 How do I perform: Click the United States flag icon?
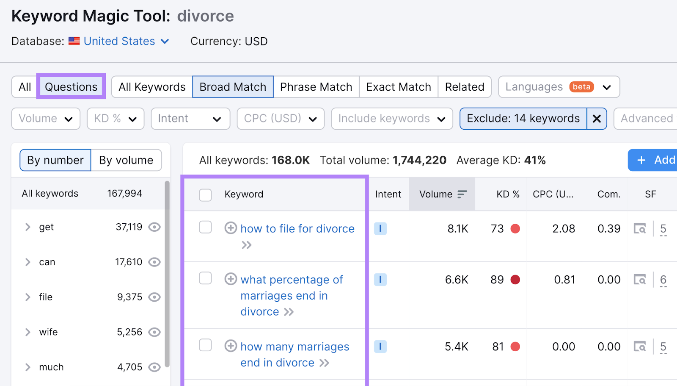(x=74, y=41)
